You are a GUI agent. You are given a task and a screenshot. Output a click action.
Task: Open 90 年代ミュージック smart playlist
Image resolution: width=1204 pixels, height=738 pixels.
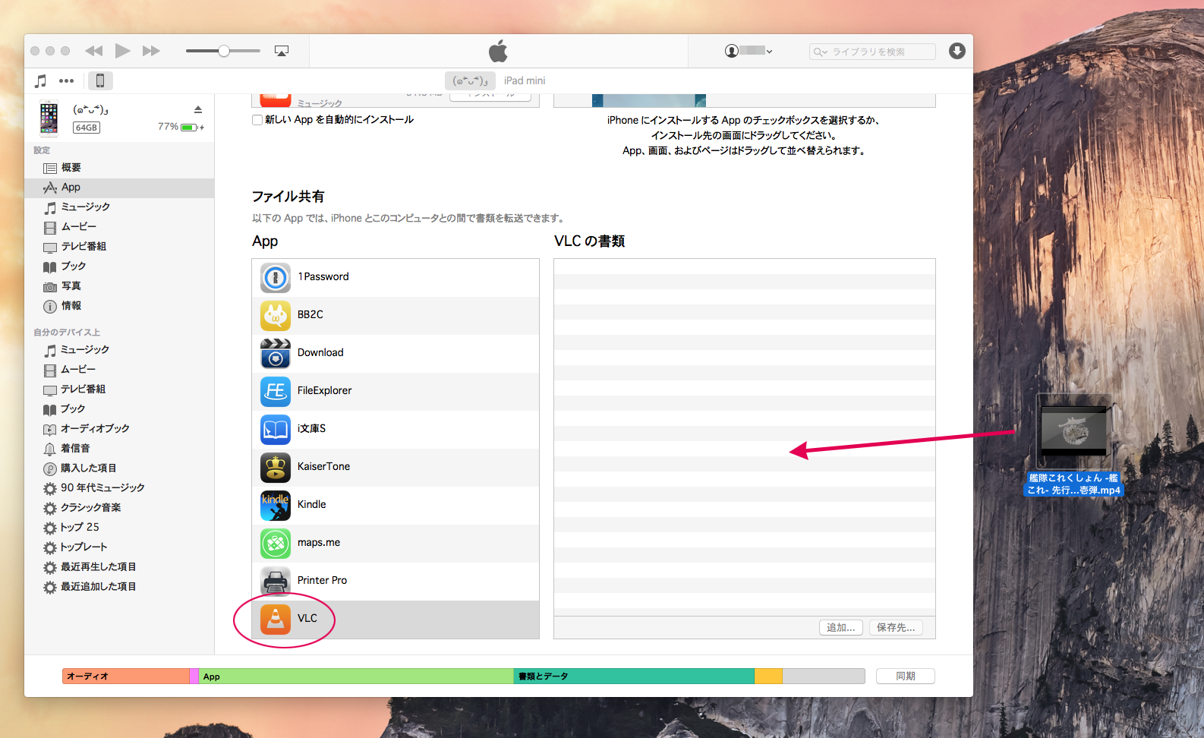119,488
